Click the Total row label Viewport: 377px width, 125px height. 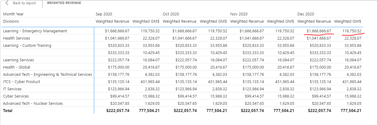[x=8, y=111]
